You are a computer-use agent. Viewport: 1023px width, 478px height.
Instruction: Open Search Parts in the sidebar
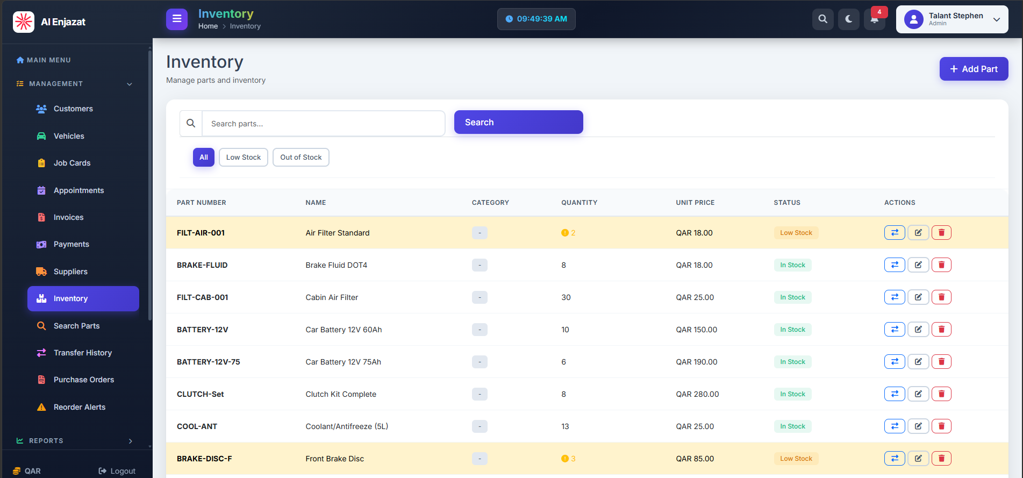[x=83, y=326]
